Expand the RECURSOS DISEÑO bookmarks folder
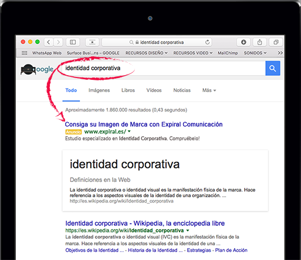Image resolution: width=301 pixels, height=260 pixels. coord(146,53)
